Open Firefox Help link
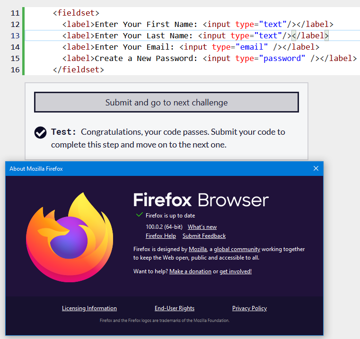Screen dimensions: 360x339 tap(161, 236)
